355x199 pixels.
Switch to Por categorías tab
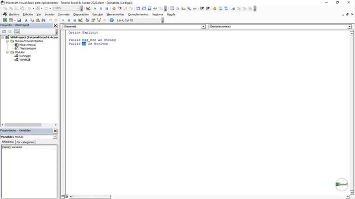(x=25, y=142)
